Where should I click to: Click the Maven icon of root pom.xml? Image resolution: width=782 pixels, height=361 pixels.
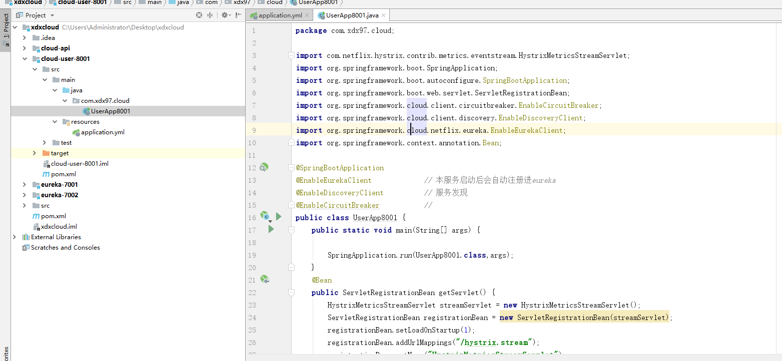click(x=36, y=216)
